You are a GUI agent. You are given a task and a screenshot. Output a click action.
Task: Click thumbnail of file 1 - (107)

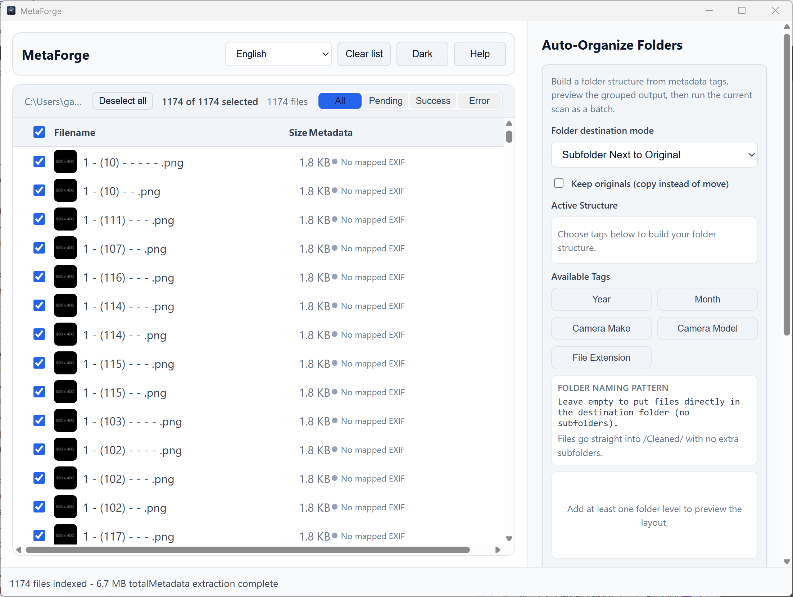[x=65, y=248]
